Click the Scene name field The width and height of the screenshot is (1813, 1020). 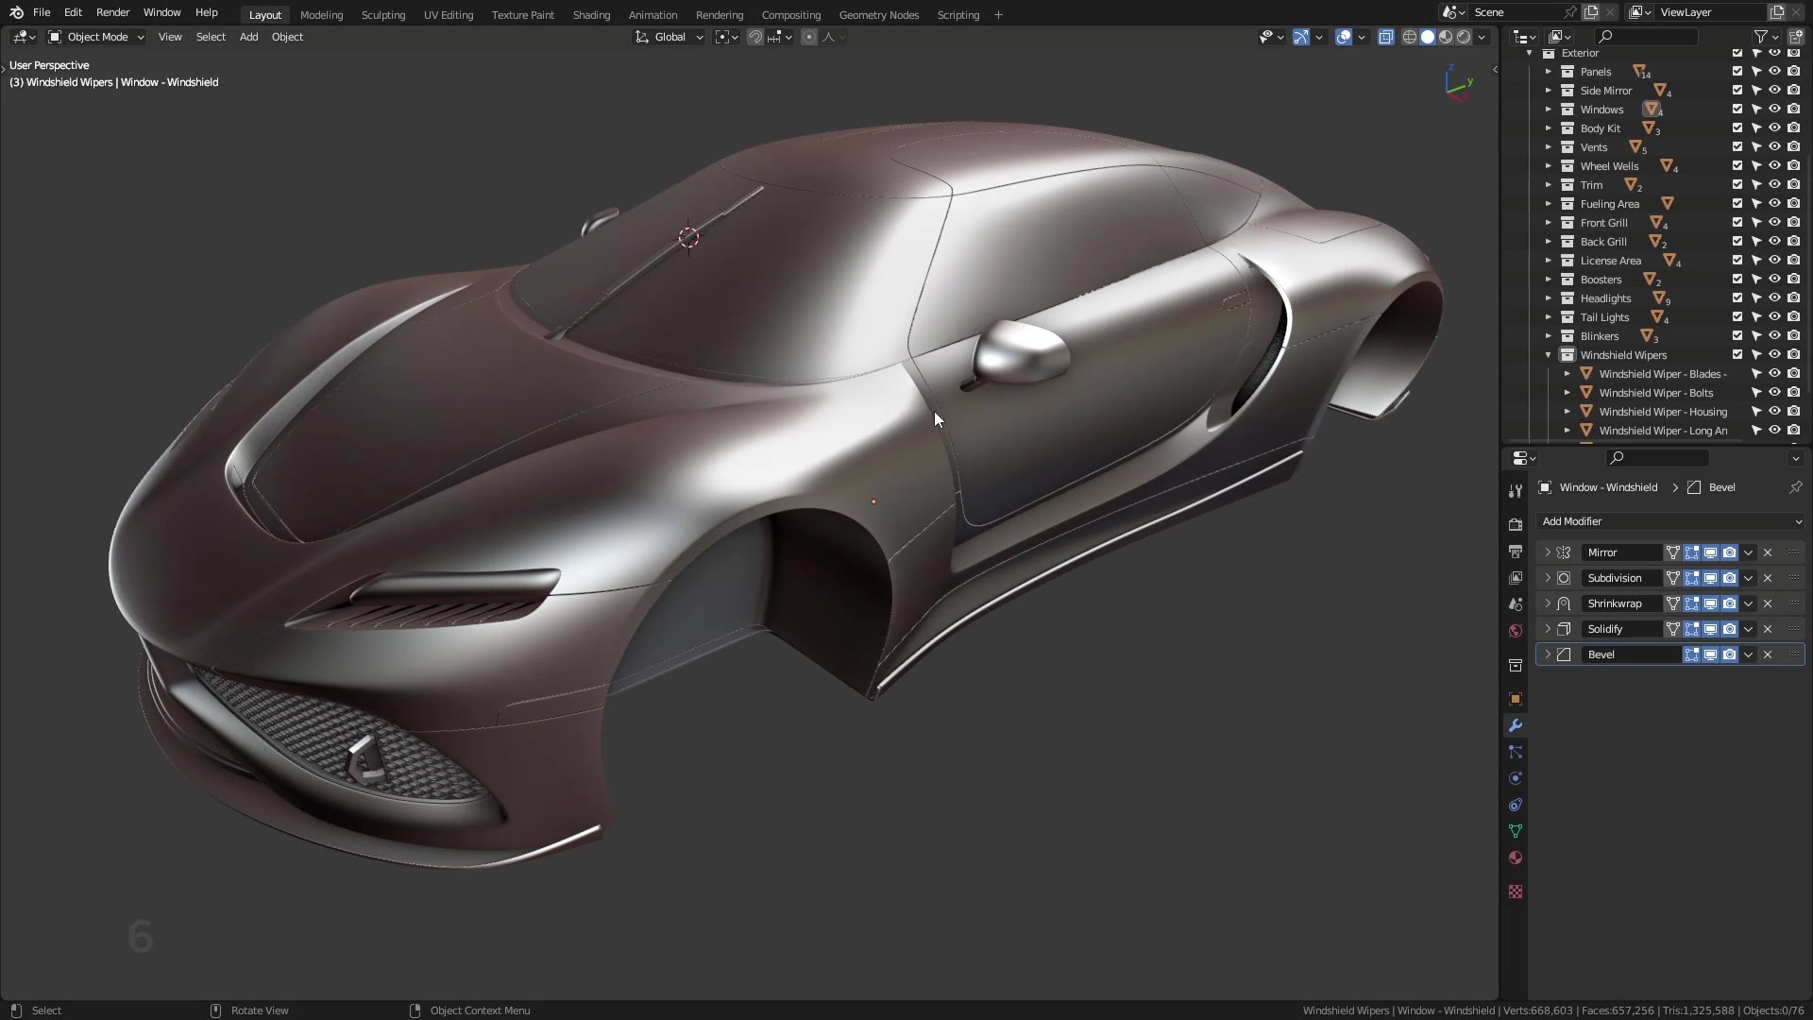click(x=1514, y=12)
